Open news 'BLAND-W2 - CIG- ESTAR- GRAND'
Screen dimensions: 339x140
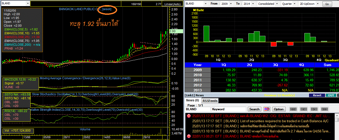click(x=285, y=116)
